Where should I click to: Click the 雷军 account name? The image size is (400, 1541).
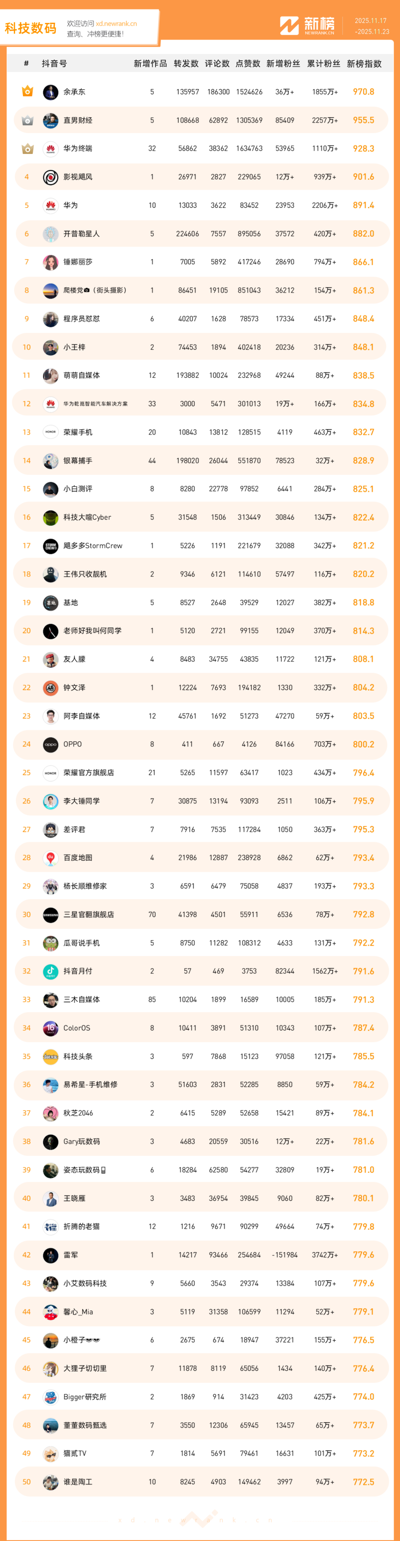[x=70, y=1255]
